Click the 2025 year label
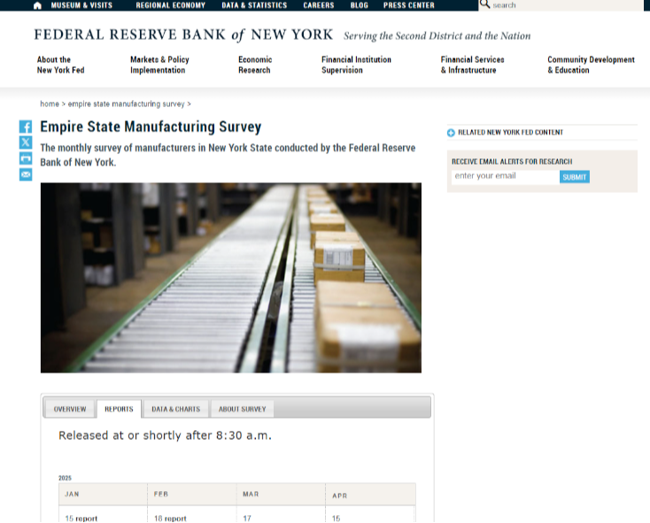Screen dimensions: 650x523 (65, 478)
